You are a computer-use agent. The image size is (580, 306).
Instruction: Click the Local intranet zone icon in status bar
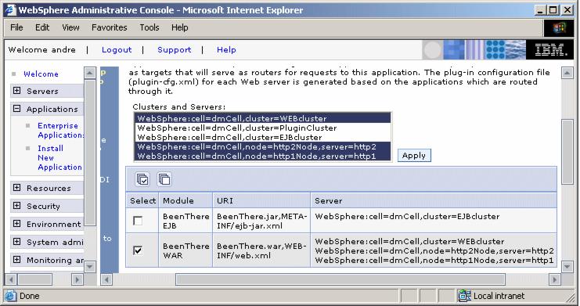point(464,296)
